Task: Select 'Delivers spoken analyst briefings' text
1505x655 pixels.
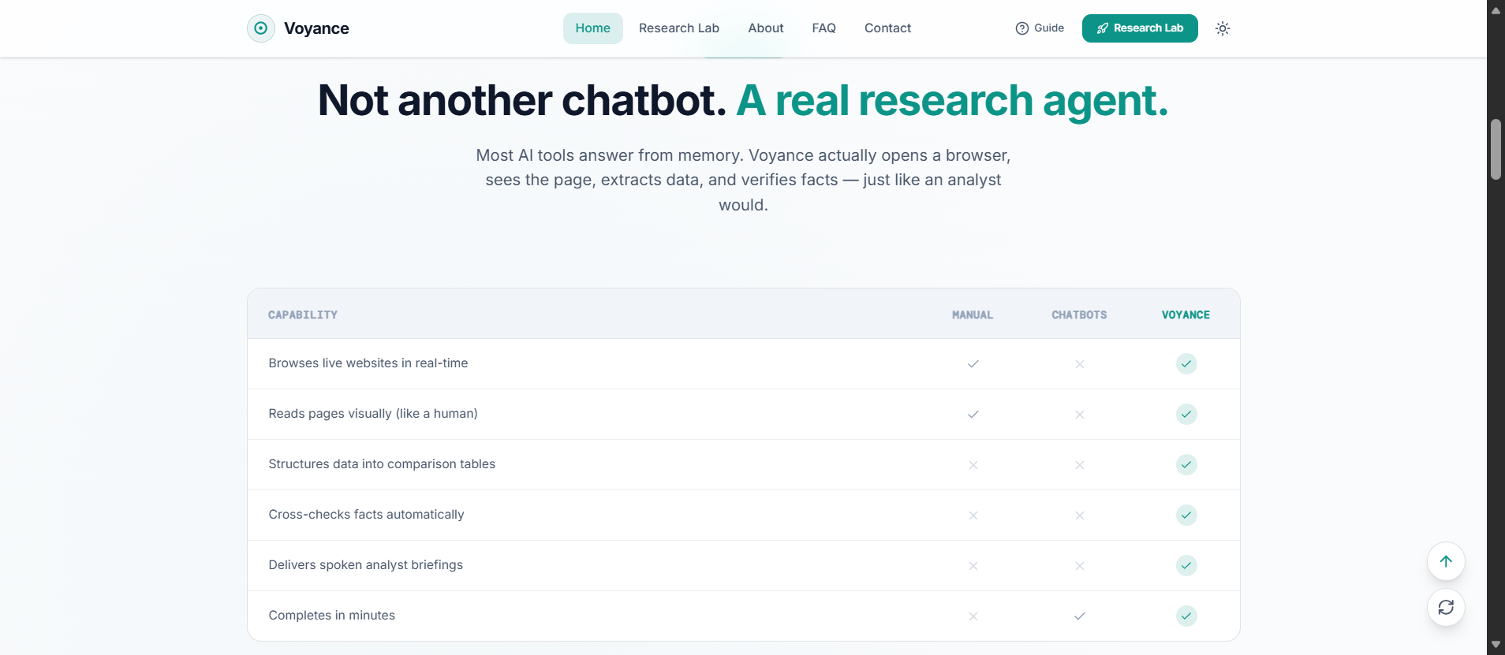Action: [x=366, y=565]
